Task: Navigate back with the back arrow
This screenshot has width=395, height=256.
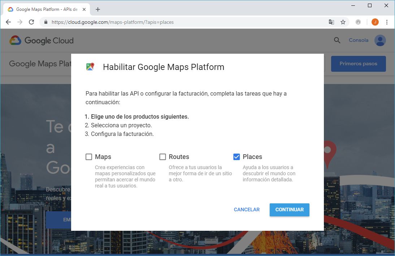Action: point(8,22)
